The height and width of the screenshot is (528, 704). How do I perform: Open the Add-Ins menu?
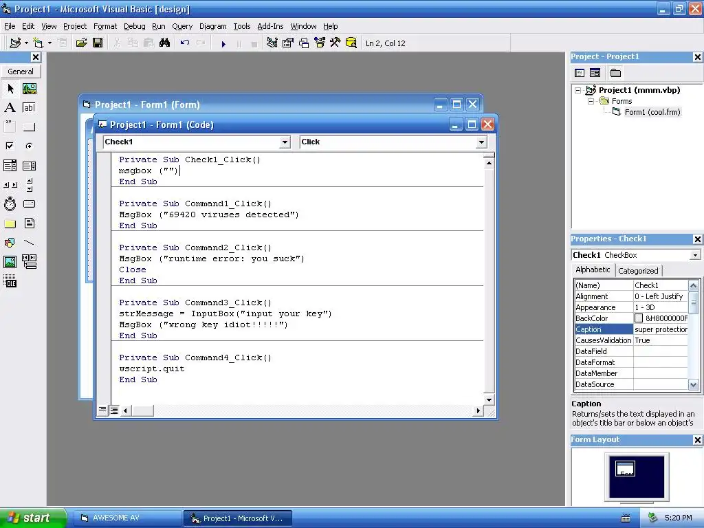[x=270, y=26]
